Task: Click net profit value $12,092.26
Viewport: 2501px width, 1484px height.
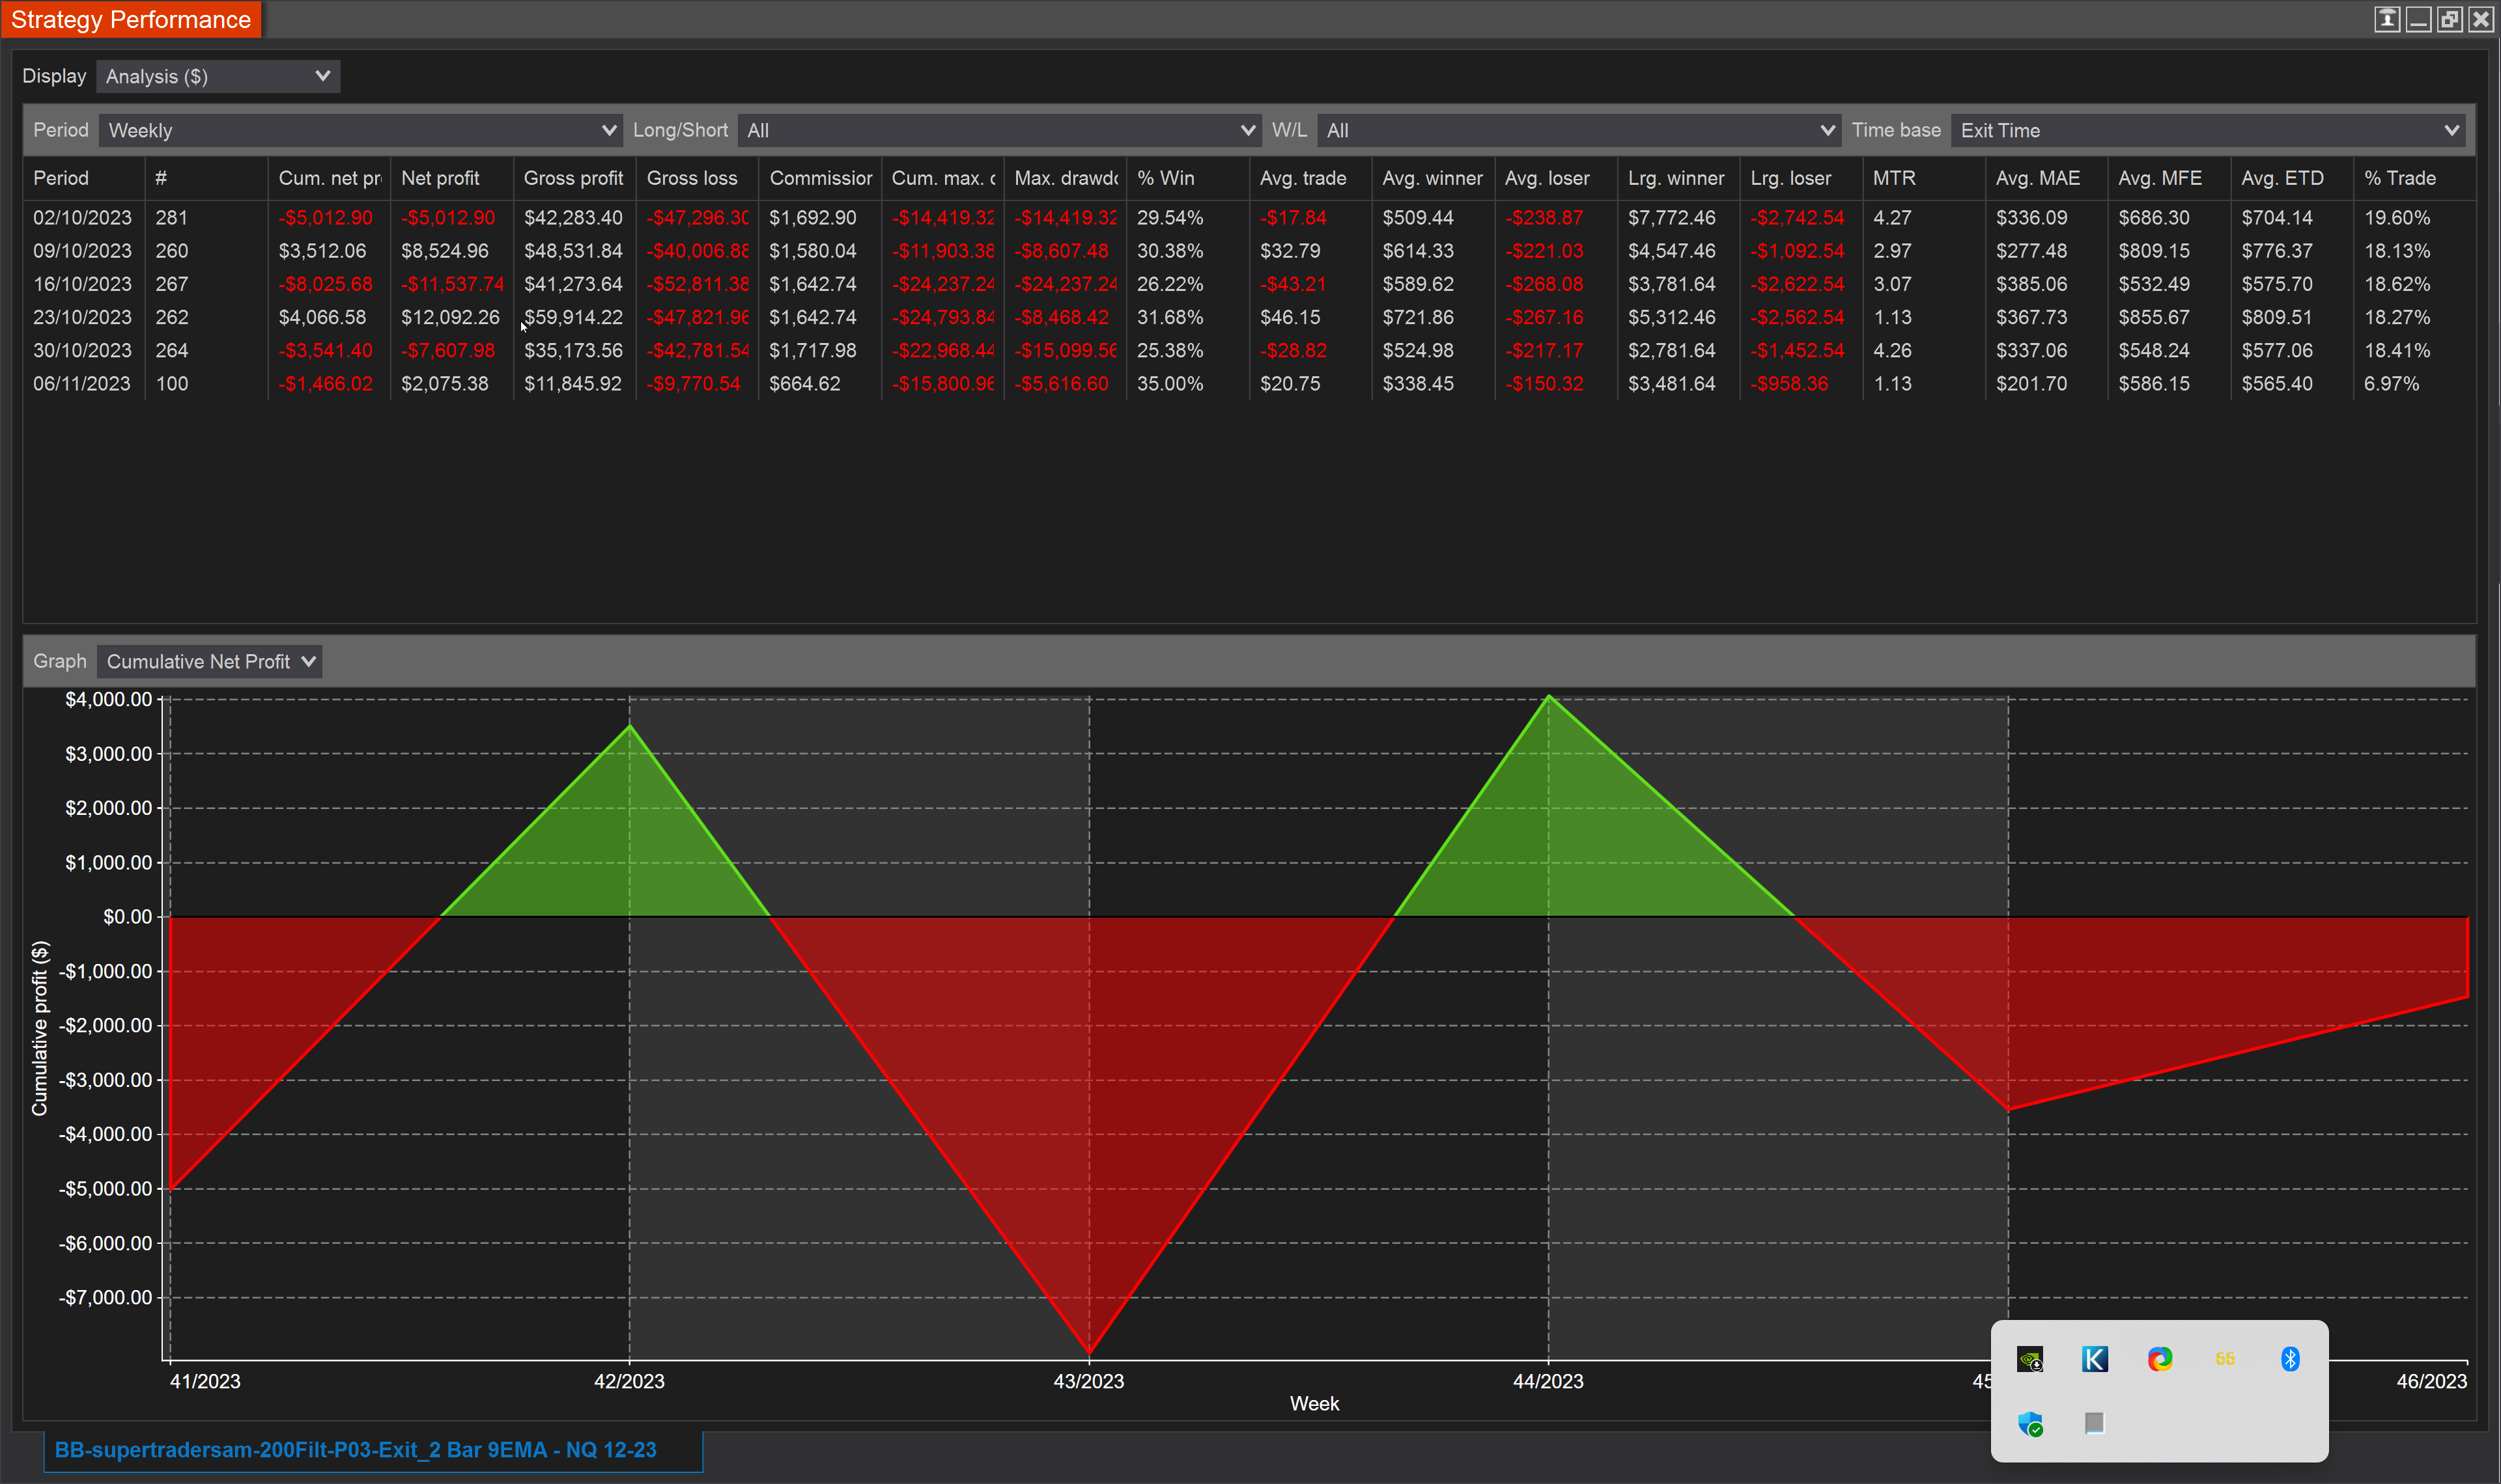Action: coord(450,317)
